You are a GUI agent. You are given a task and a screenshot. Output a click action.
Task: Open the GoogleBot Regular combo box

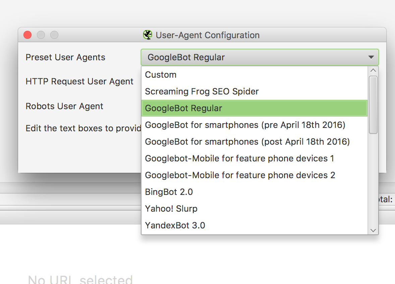click(x=255, y=57)
